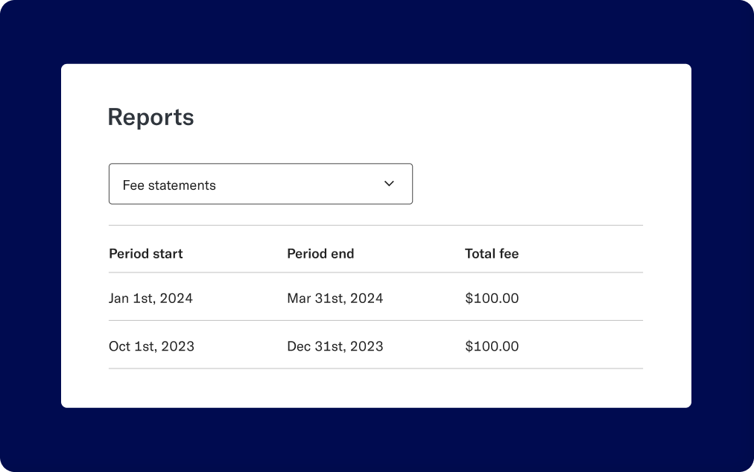Sort by the Total fee column

click(492, 254)
